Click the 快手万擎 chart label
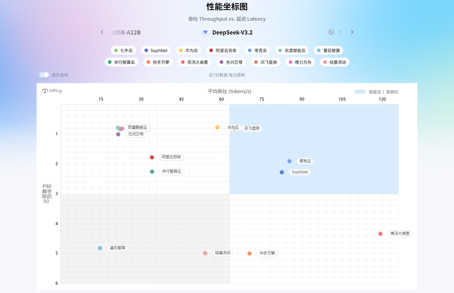The height and width of the screenshot is (293, 454). pyautogui.click(x=267, y=253)
